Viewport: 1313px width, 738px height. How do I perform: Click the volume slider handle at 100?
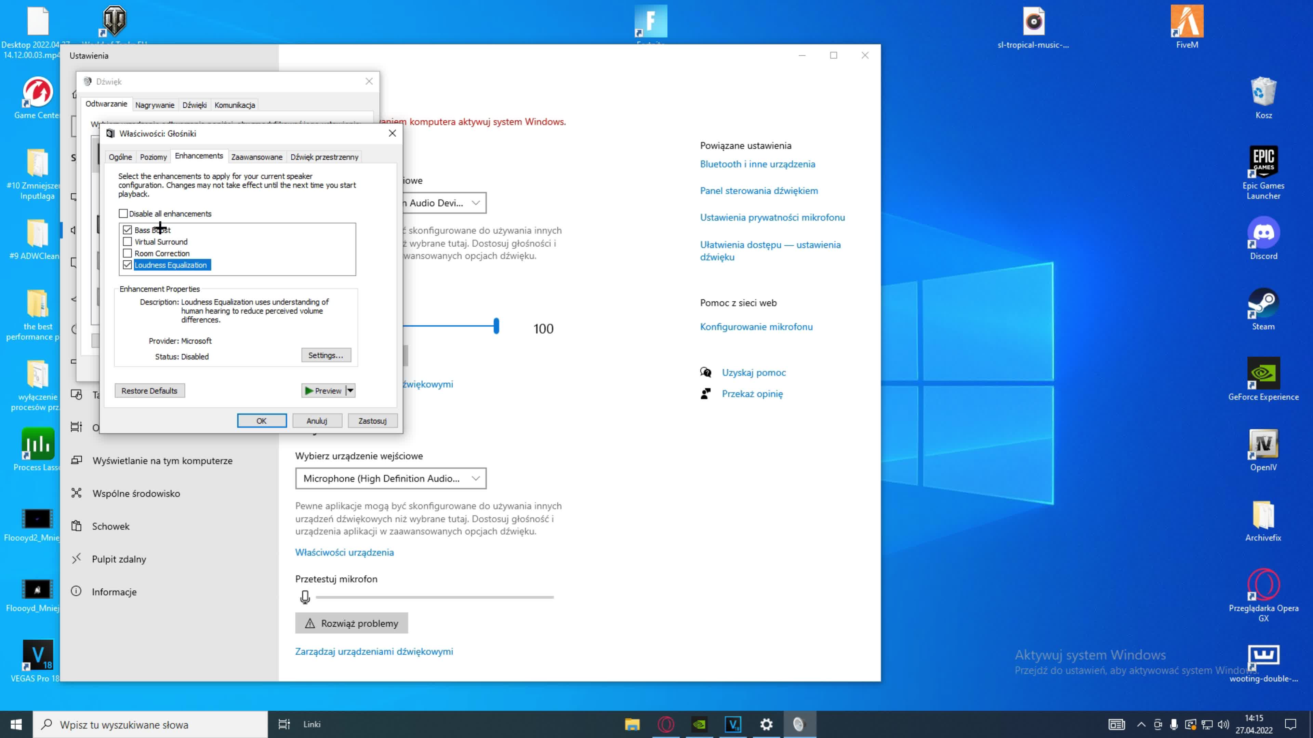(496, 326)
